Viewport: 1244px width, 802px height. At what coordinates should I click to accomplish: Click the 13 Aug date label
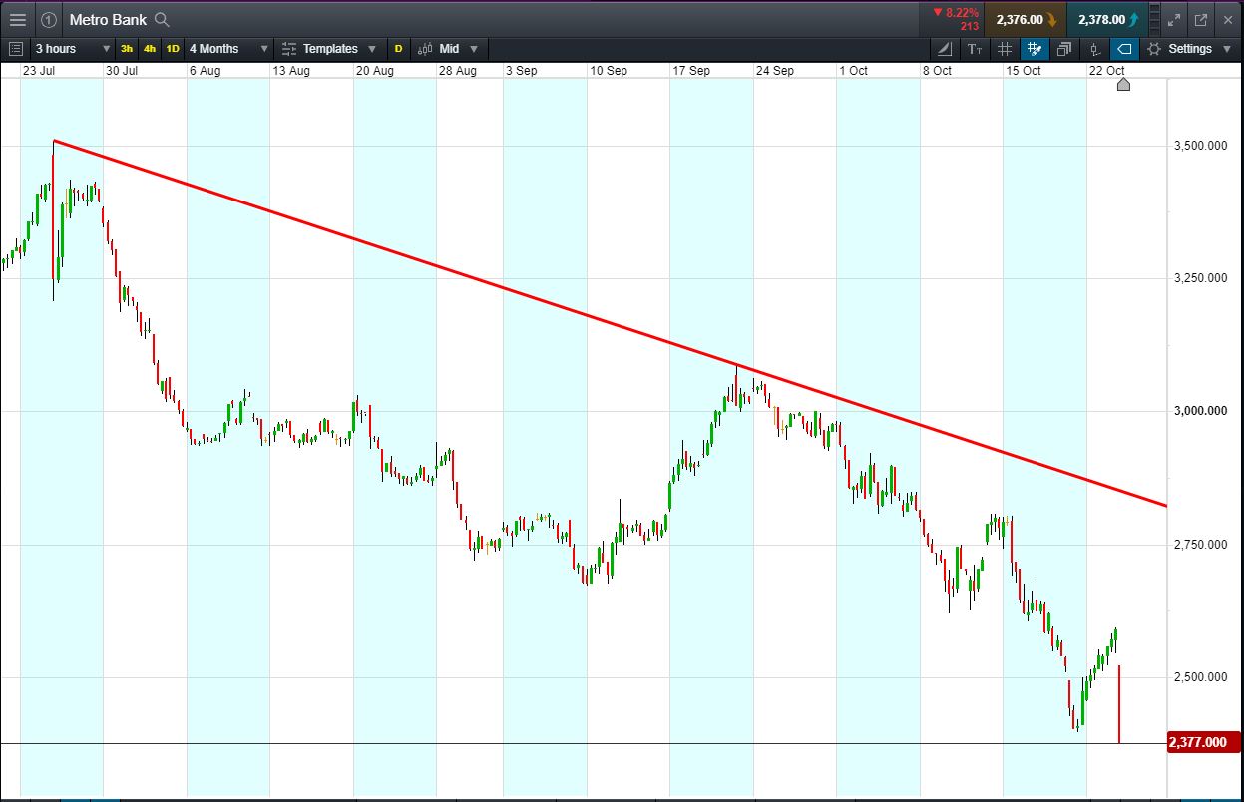(x=291, y=70)
